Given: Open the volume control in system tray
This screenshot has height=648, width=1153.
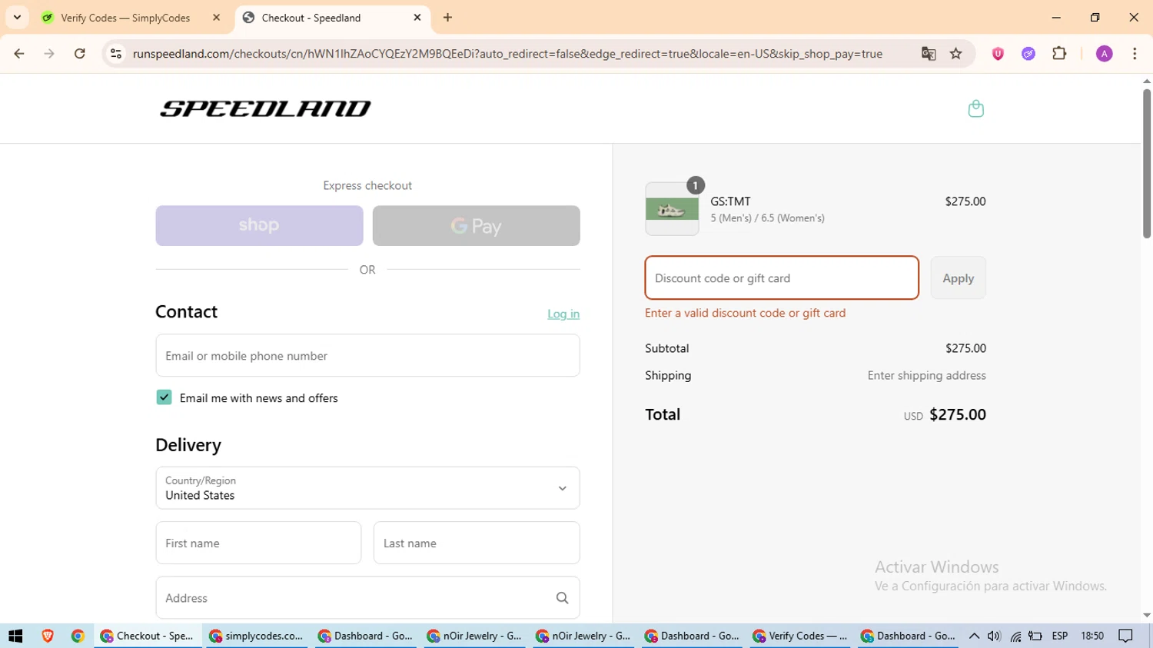Looking at the screenshot, I should tap(994, 636).
